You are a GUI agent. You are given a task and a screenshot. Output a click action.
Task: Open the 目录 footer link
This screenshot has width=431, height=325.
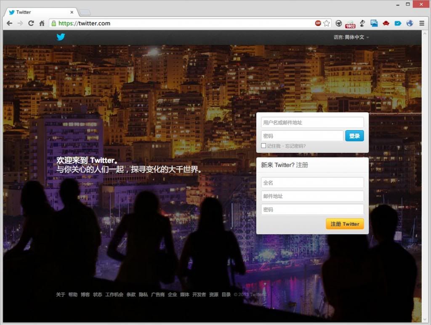coord(226,294)
